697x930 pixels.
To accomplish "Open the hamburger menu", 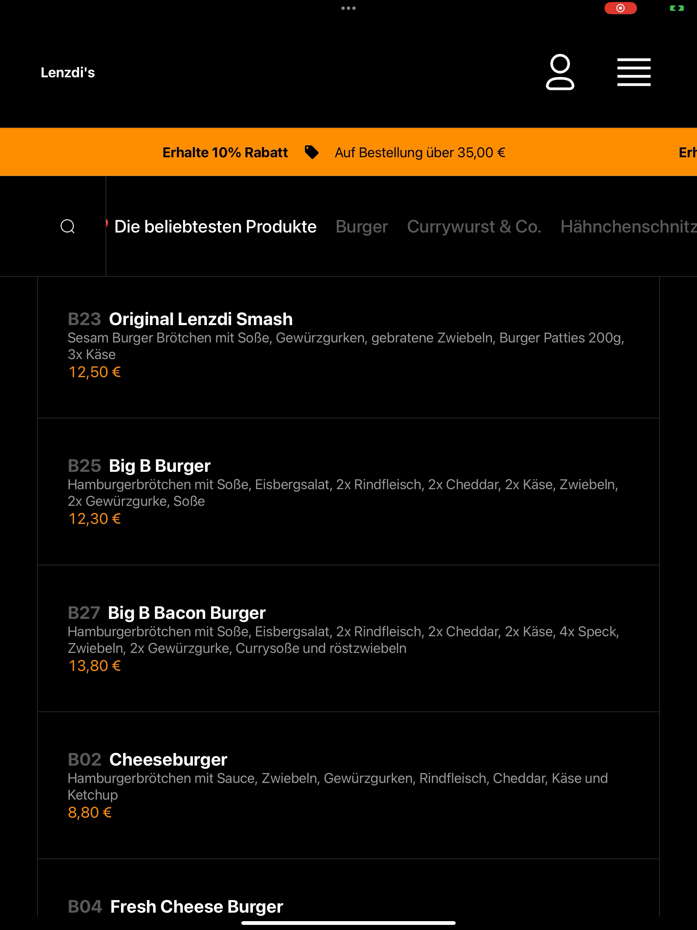I will [633, 72].
